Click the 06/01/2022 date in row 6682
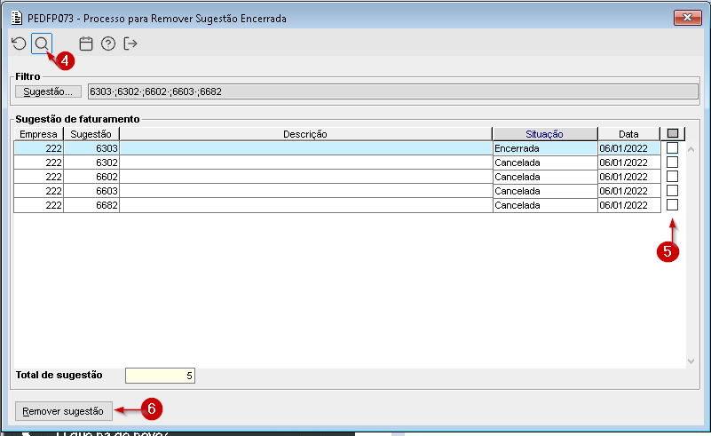The width and height of the screenshot is (711, 436). tap(629, 205)
